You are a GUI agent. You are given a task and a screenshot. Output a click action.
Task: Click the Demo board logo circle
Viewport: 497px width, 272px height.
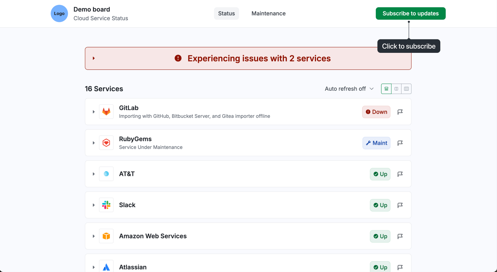pyautogui.click(x=59, y=13)
